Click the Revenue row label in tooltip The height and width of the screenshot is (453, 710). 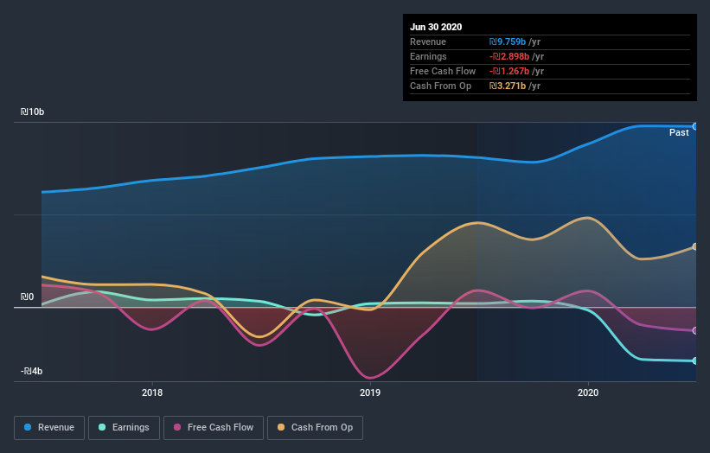click(428, 41)
